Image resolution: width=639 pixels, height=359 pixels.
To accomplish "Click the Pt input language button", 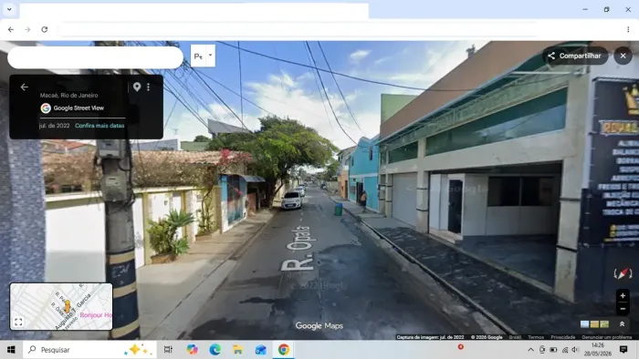I will (198, 56).
